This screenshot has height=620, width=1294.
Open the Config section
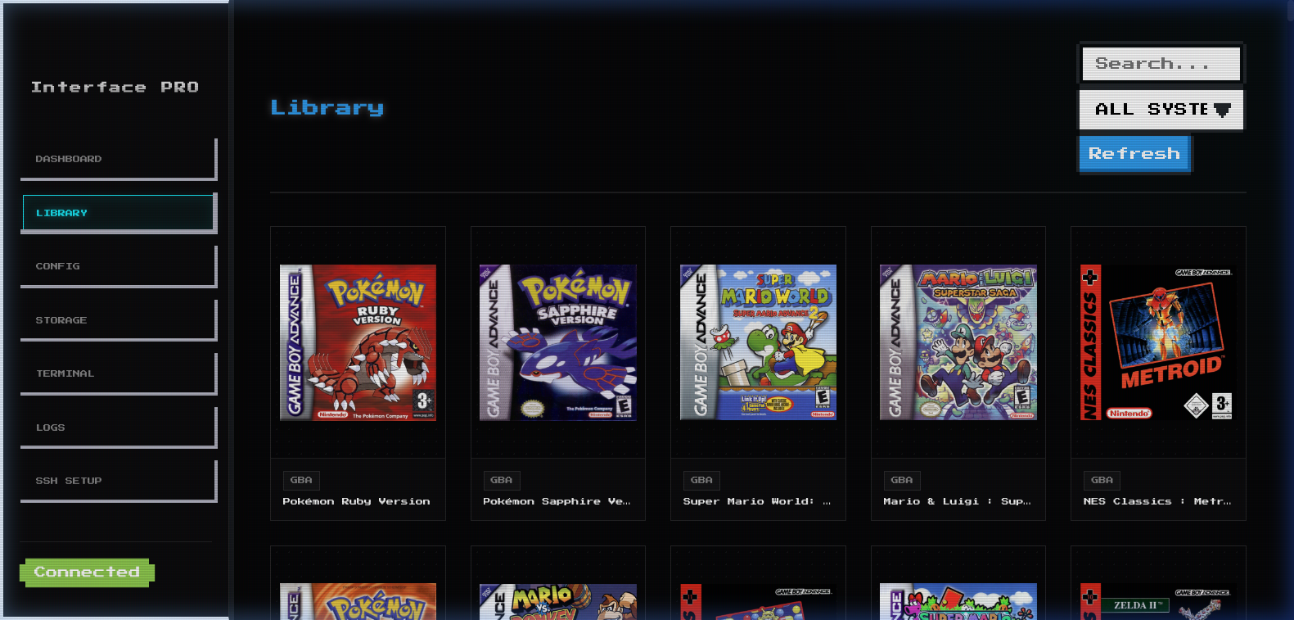point(118,266)
